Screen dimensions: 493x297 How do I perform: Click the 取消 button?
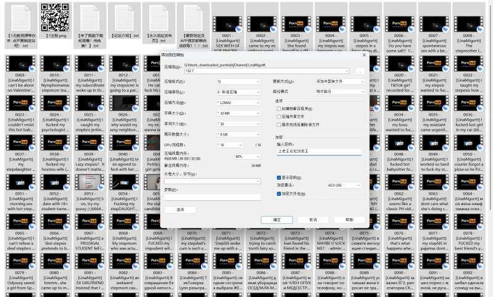pyautogui.click(x=312, y=220)
